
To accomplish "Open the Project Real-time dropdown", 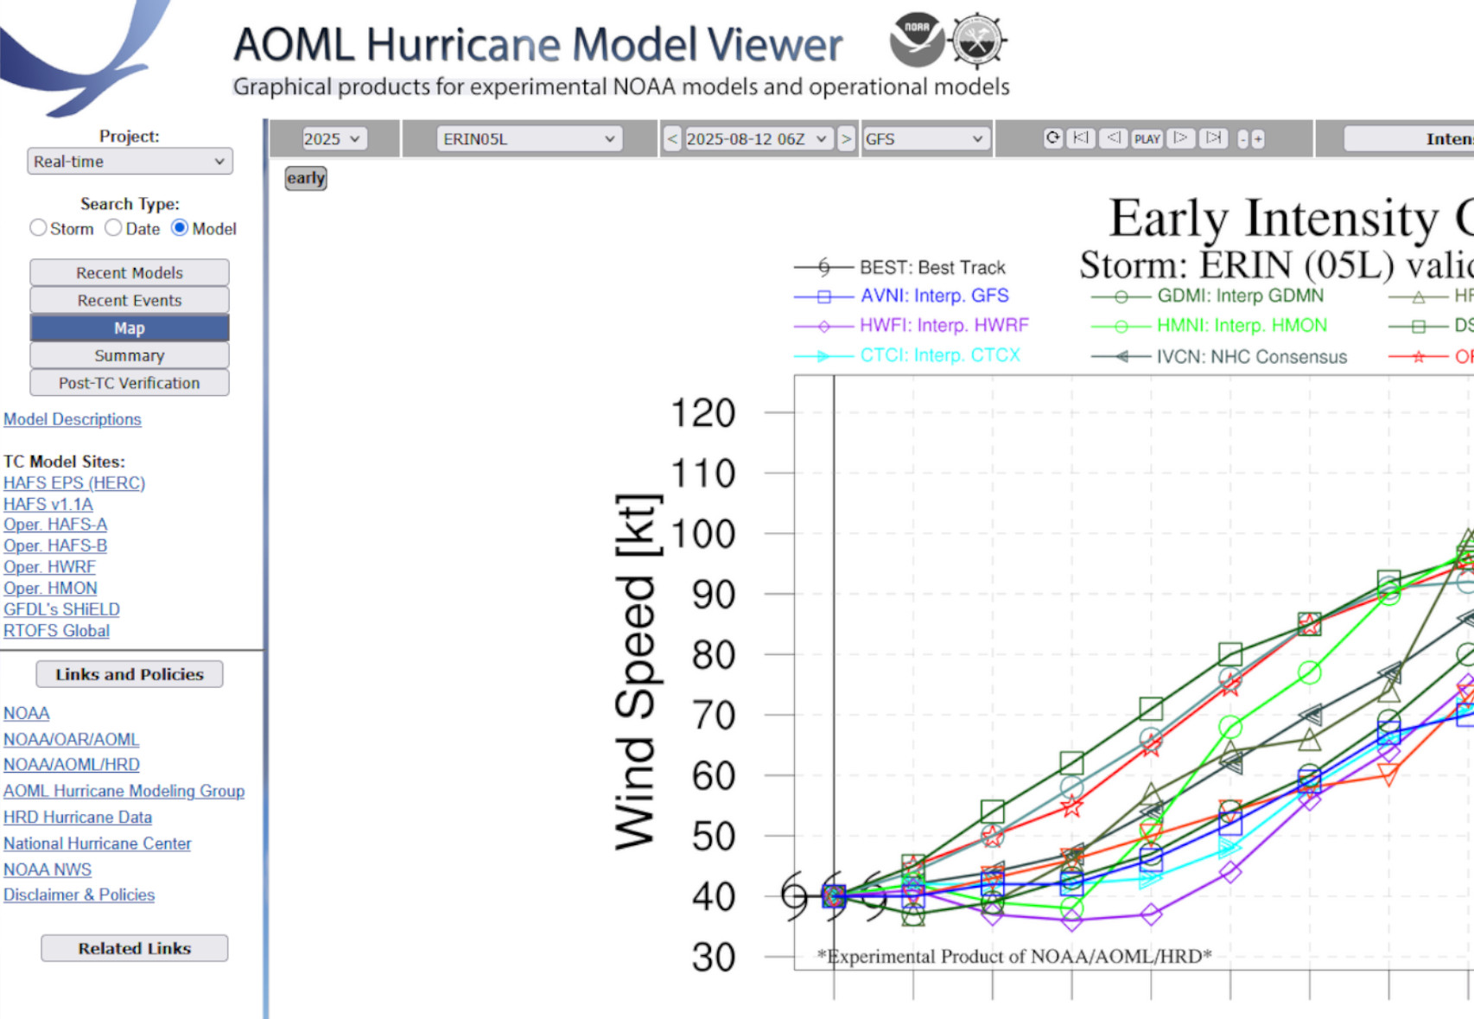I will pos(130,162).
